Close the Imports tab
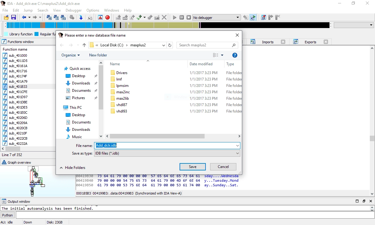 [x=283, y=42]
